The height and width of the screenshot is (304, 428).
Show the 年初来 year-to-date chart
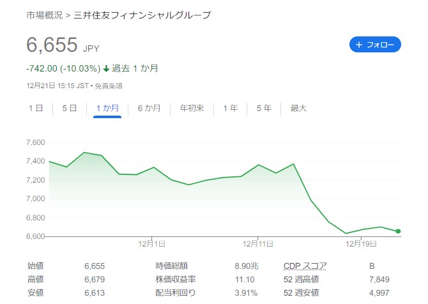coord(192,108)
